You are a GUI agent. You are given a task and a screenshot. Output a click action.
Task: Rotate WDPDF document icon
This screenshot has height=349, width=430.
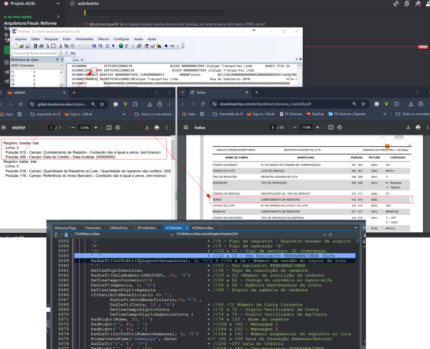pos(118,127)
